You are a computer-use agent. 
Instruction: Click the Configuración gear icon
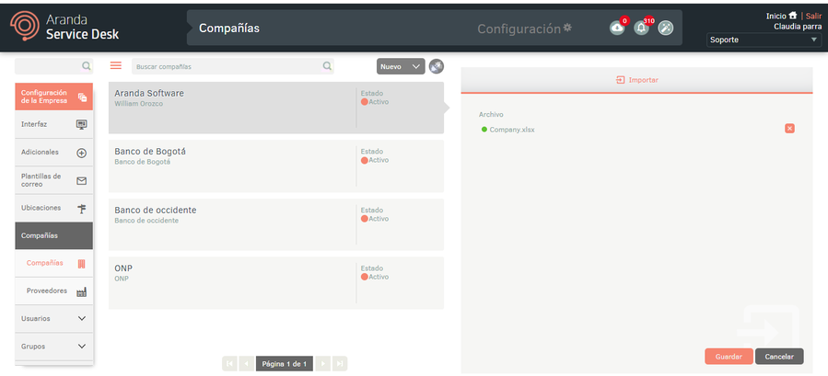(567, 28)
